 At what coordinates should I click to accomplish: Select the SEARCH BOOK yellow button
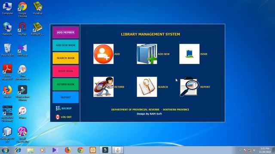[x=66, y=58]
